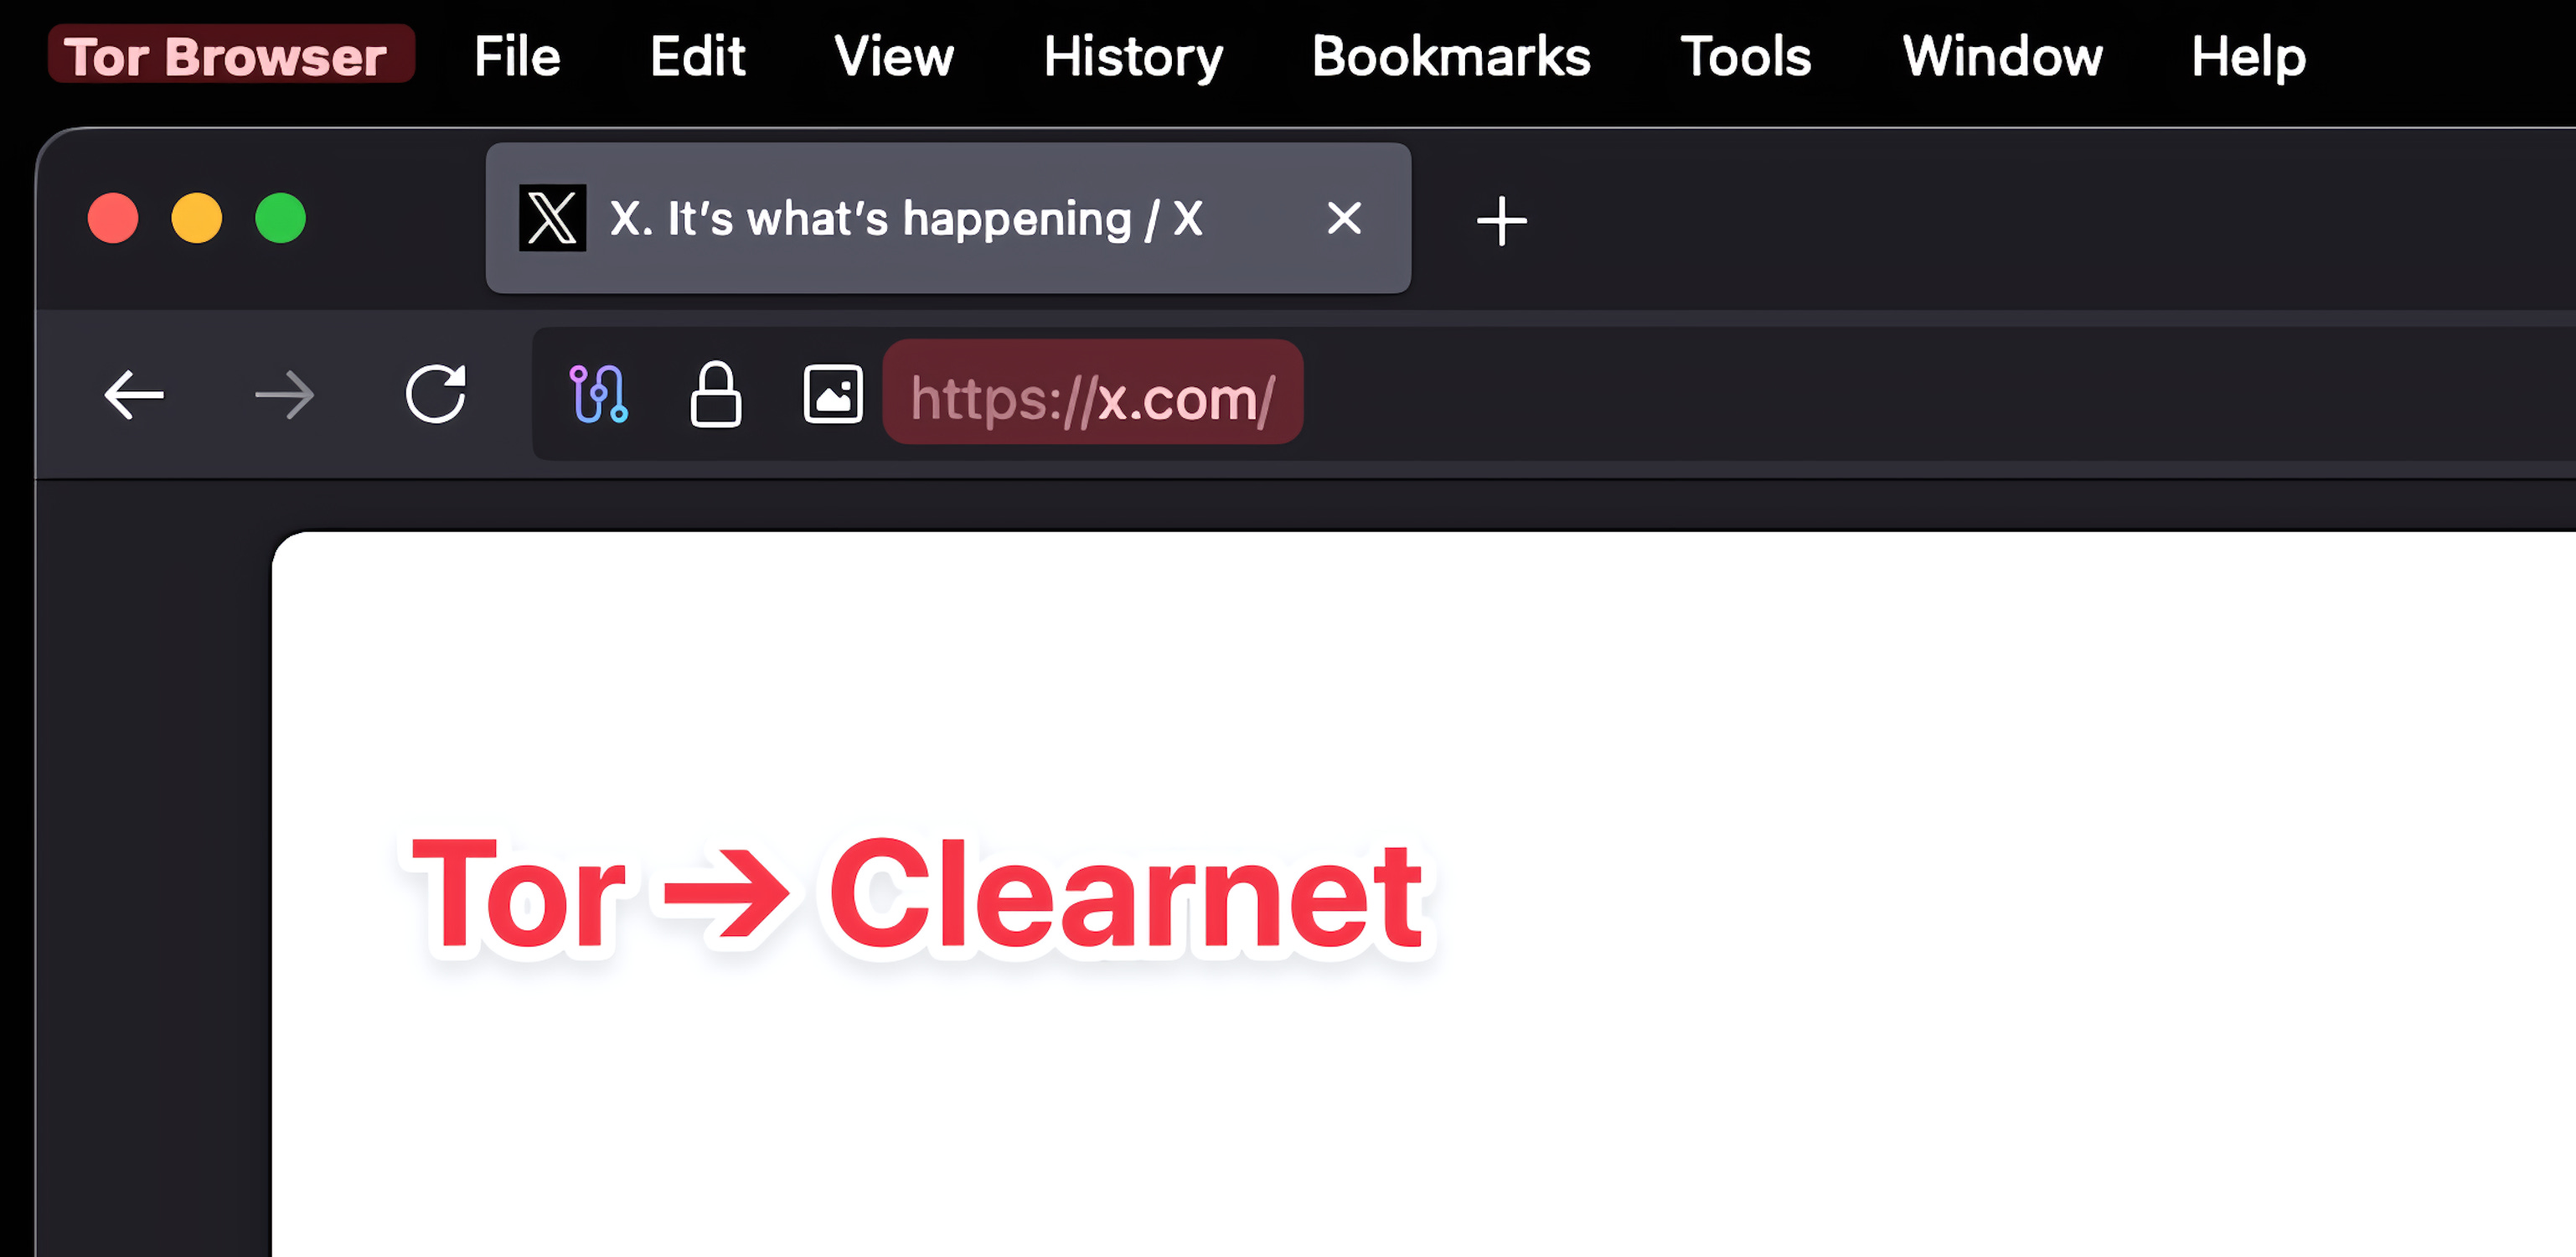Open the Tools menu
The height and width of the screenshot is (1257, 2576).
(1746, 56)
